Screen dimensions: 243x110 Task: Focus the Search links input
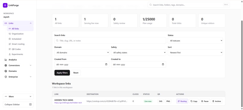110,41
